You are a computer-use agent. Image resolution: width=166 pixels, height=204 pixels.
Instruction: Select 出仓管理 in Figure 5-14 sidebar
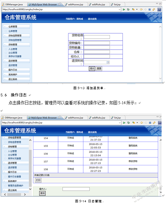click(x=12, y=155)
